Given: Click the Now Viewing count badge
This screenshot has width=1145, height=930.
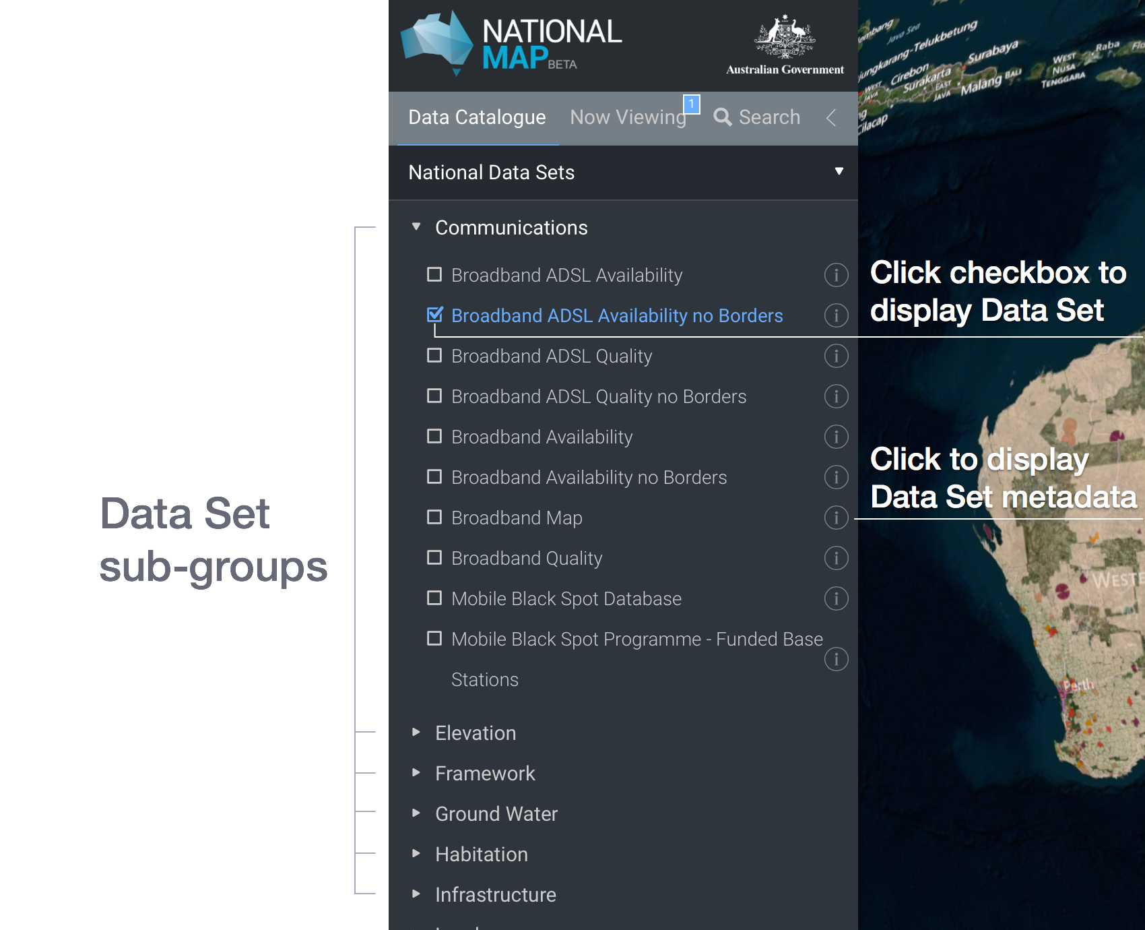Looking at the screenshot, I should 692,104.
